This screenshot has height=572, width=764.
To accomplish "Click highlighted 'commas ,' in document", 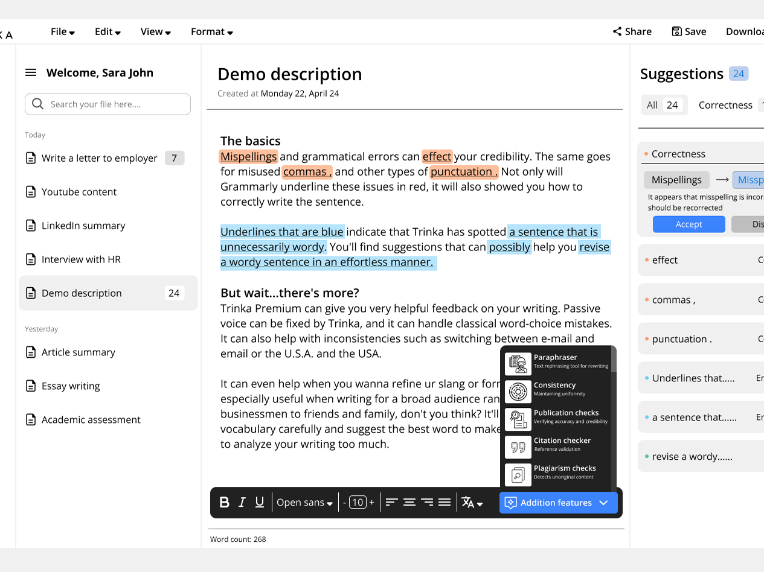I will 307,172.
